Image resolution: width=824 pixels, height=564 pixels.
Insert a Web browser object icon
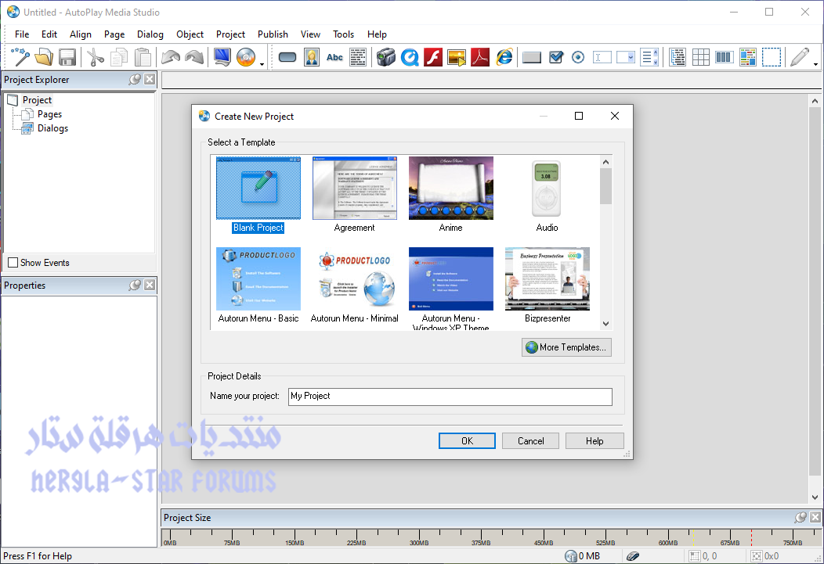(504, 56)
